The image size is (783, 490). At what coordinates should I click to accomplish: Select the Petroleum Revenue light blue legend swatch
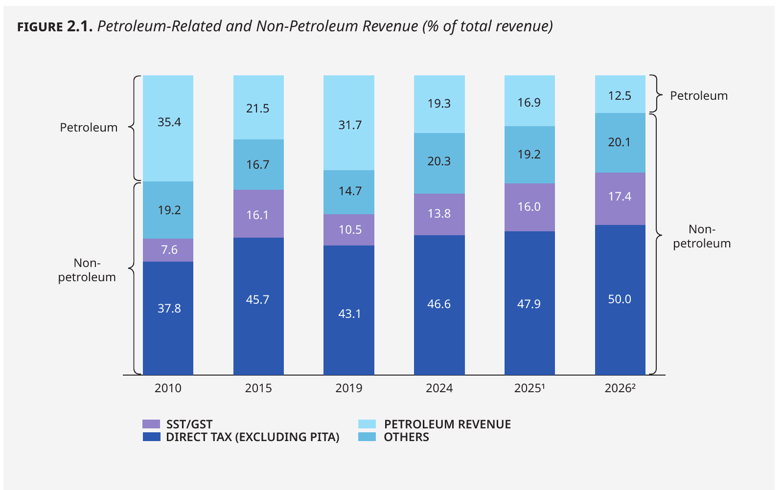367,424
